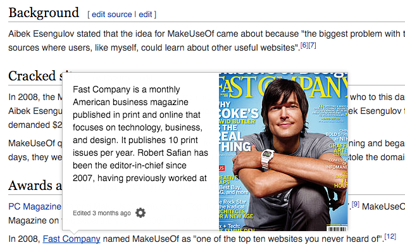Click the yellow Fast Company masthead on the cover
405x252 pixels.
tap(283, 87)
